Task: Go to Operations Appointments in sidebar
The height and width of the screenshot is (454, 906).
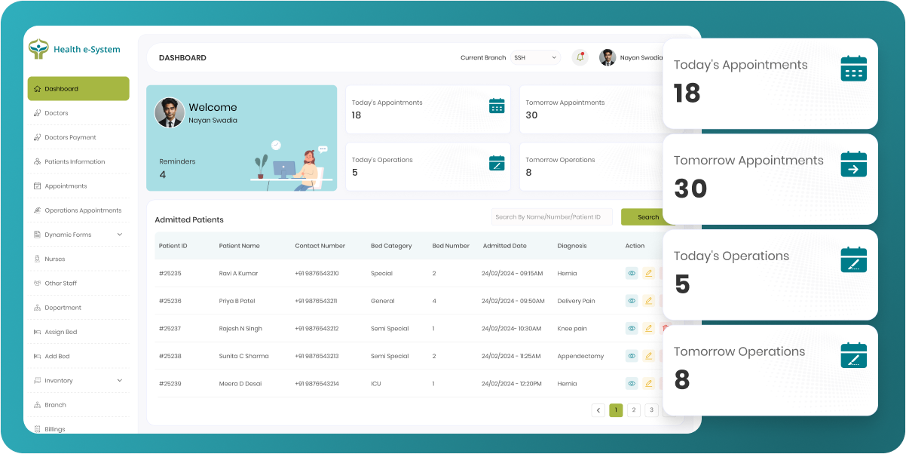Action: tap(82, 210)
